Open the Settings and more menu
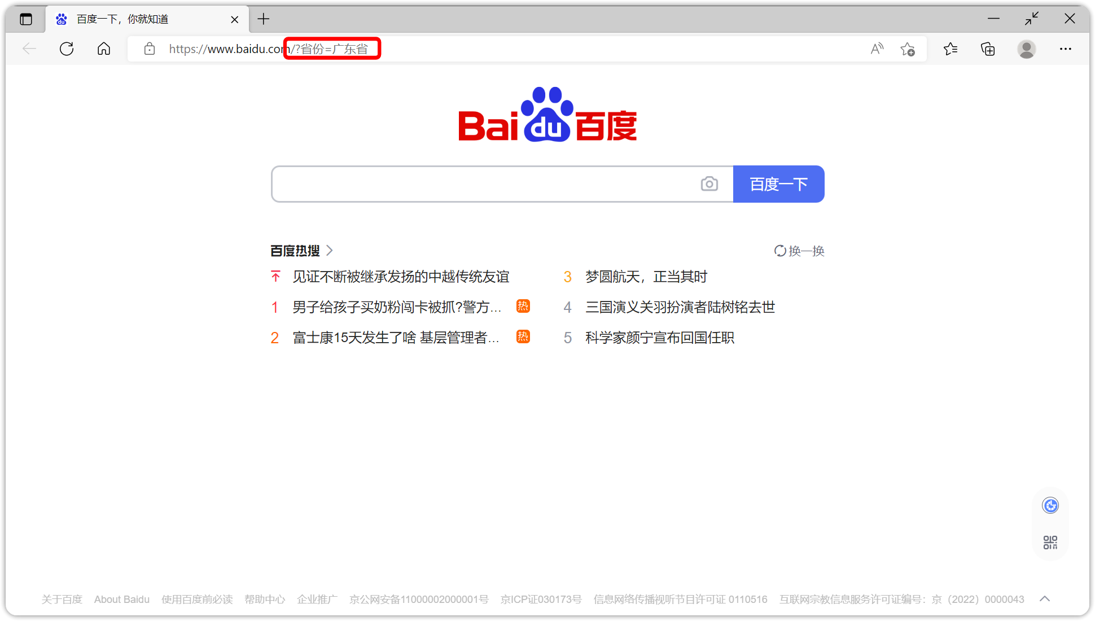Image resolution: width=1095 pixels, height=621 pixels. [x=1066, y=49]
